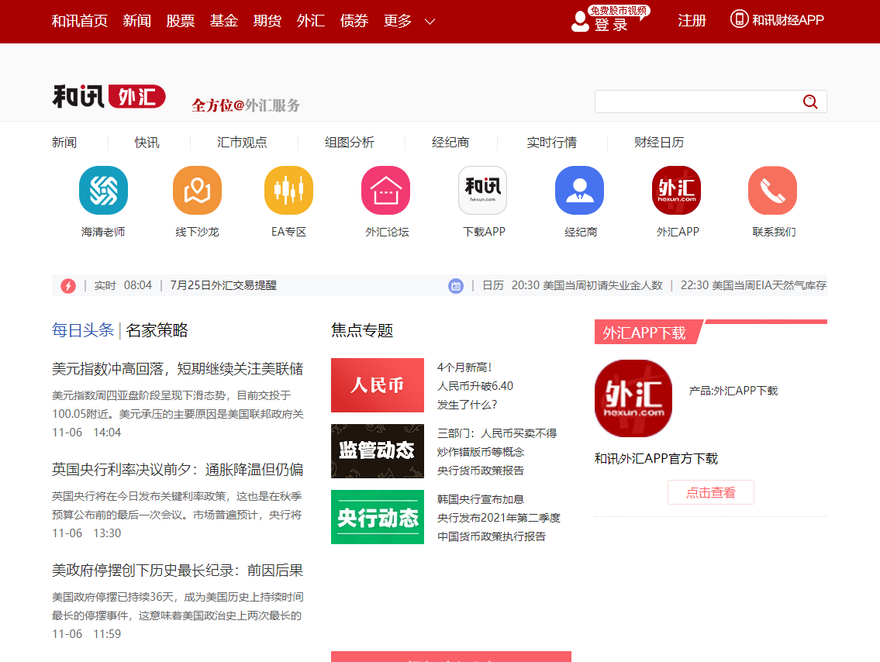Image resolution: width=880 pixels, height=662 pixels.
Task: Launch the 外汇APP red icon
Action: point(676,190)
